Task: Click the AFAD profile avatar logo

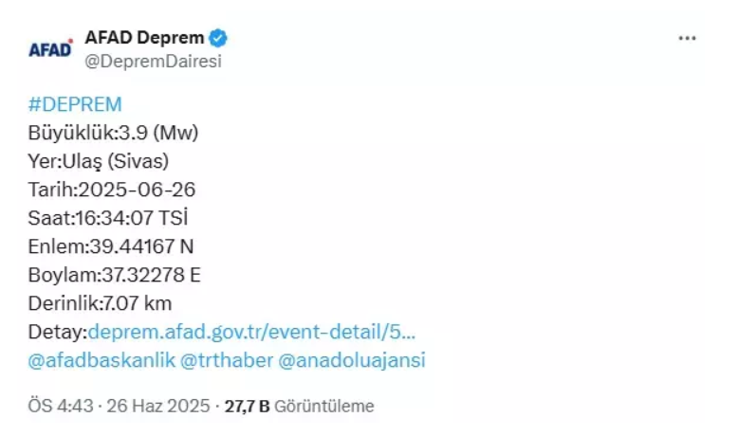Action: 51,49
